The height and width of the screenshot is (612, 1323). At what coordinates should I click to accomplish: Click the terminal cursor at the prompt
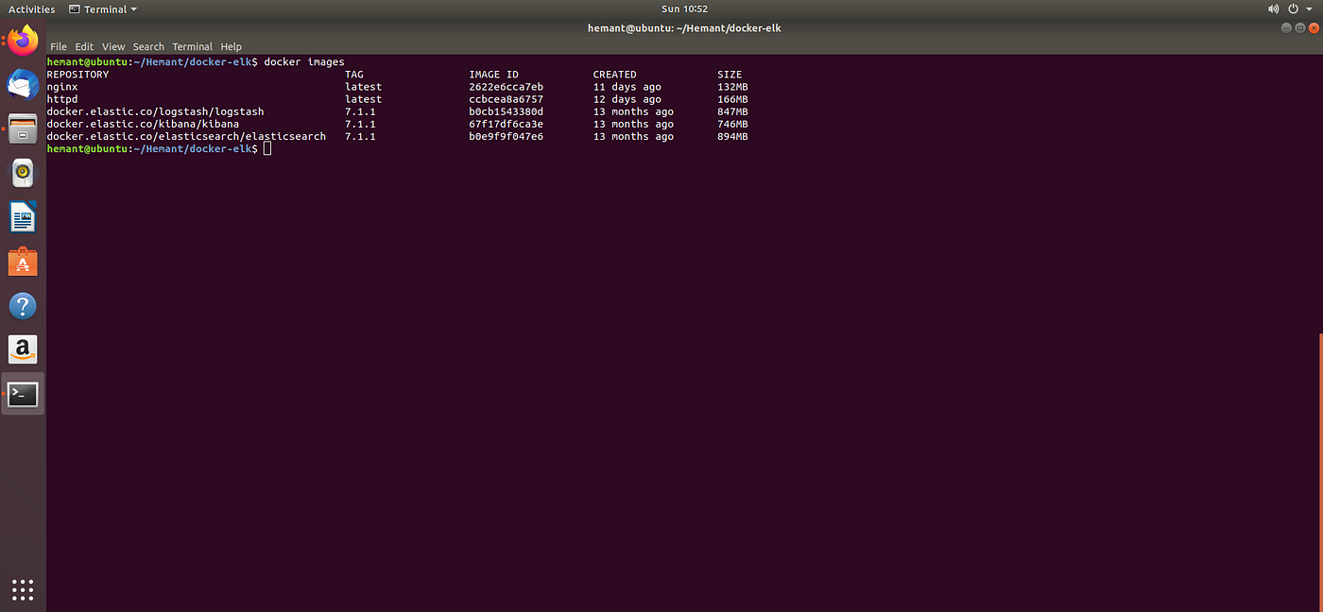click(x=267, y=148)
